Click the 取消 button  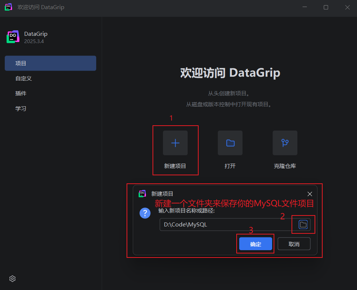click(294, 244)
